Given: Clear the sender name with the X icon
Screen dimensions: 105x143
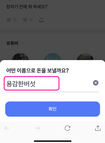Looking at the screenshot, I should (96, 83).
